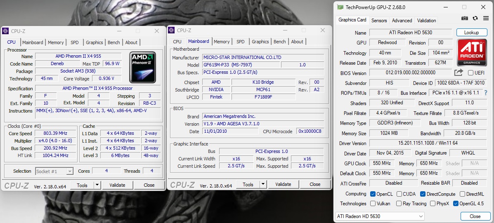Screen dimensions: 494x223
Task: Click the LPCIO F71889F value
Action: tap(263, 97)
